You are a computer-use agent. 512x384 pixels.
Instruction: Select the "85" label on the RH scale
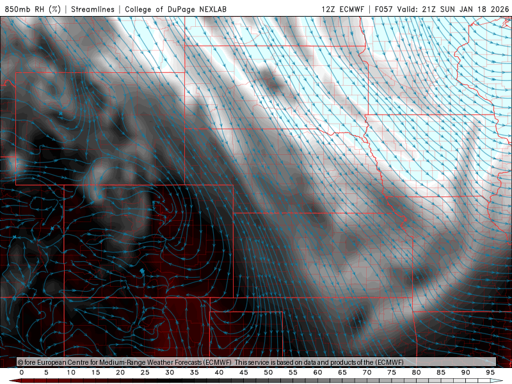coord(441,372)
